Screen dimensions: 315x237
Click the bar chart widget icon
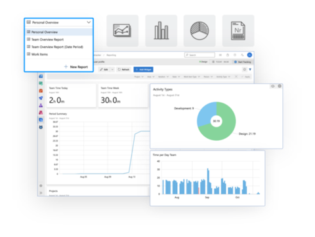coord(161,31)
